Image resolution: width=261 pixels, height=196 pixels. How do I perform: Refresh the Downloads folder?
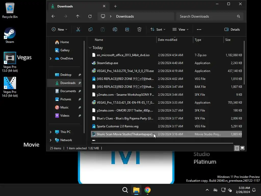(x=90, y=16)
